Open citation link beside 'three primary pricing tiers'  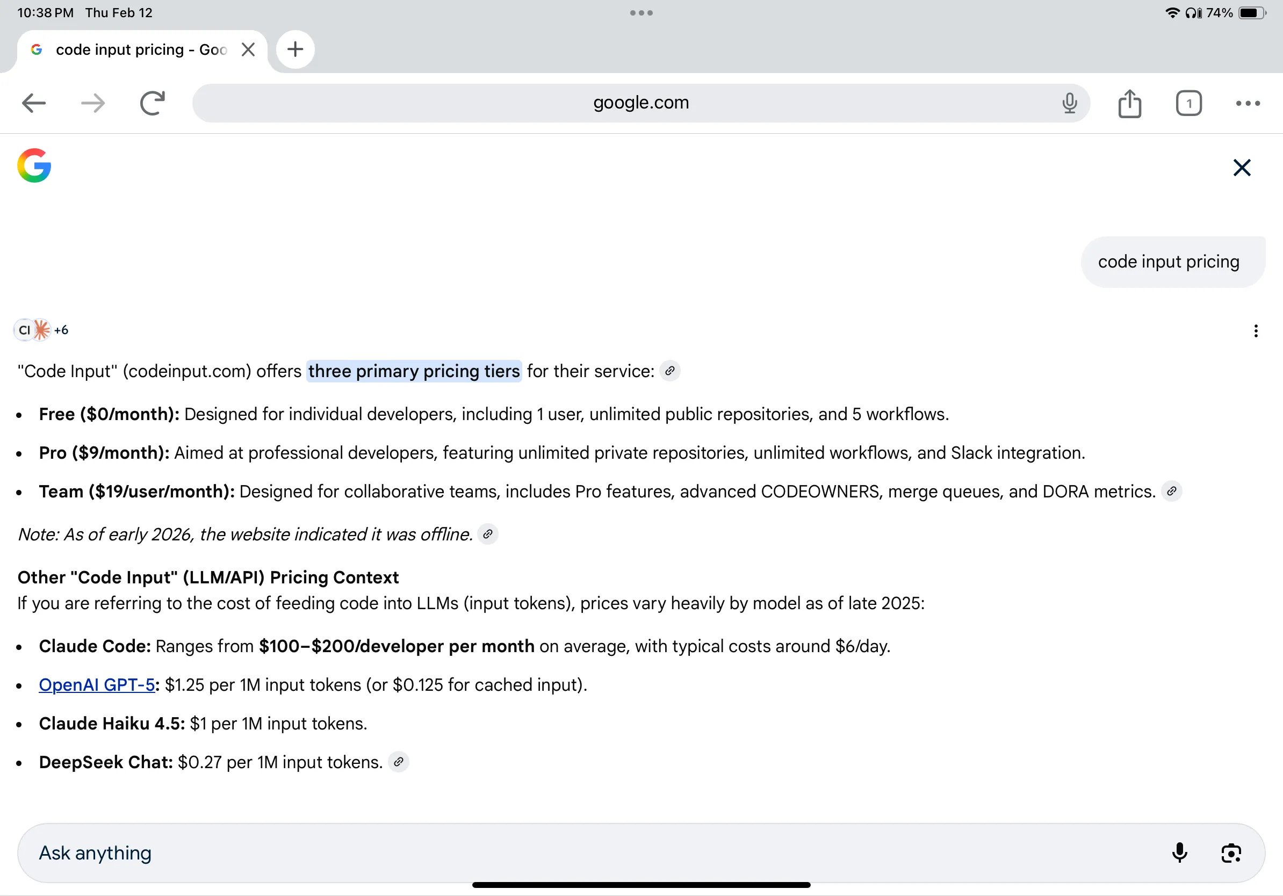click(671, 371)
